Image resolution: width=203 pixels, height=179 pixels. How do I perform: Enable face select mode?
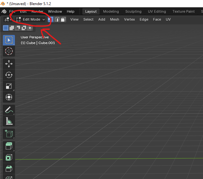click(63, 19)
